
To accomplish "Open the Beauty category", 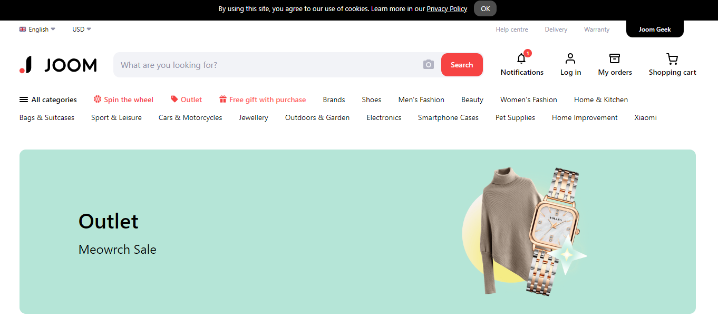I will point(472,100).
